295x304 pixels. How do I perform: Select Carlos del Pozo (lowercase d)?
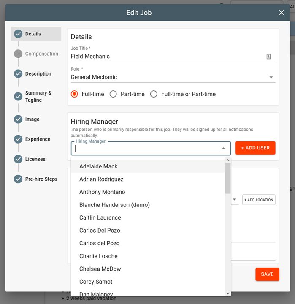148,243
